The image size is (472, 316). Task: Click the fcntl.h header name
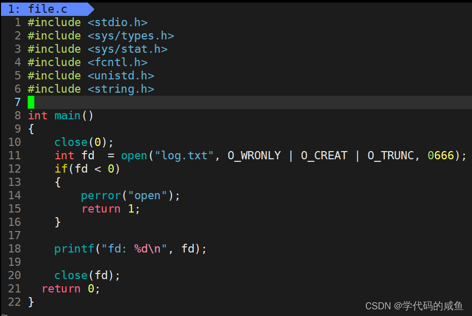point(117,62)
